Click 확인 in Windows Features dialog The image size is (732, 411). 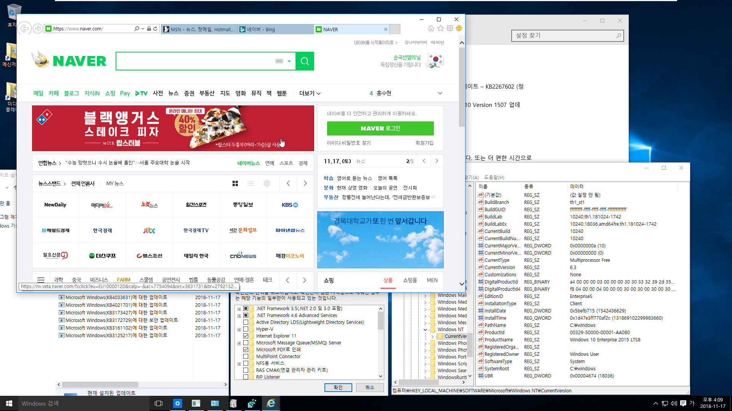click(x=338, y=387)
